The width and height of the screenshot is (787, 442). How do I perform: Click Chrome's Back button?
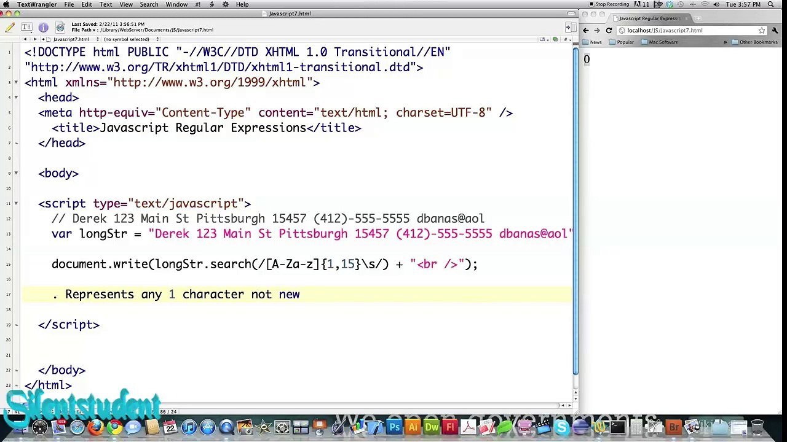(586, 30)
